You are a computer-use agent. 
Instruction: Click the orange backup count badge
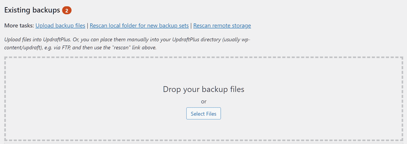pyautogui.click(x=66, y=10)
